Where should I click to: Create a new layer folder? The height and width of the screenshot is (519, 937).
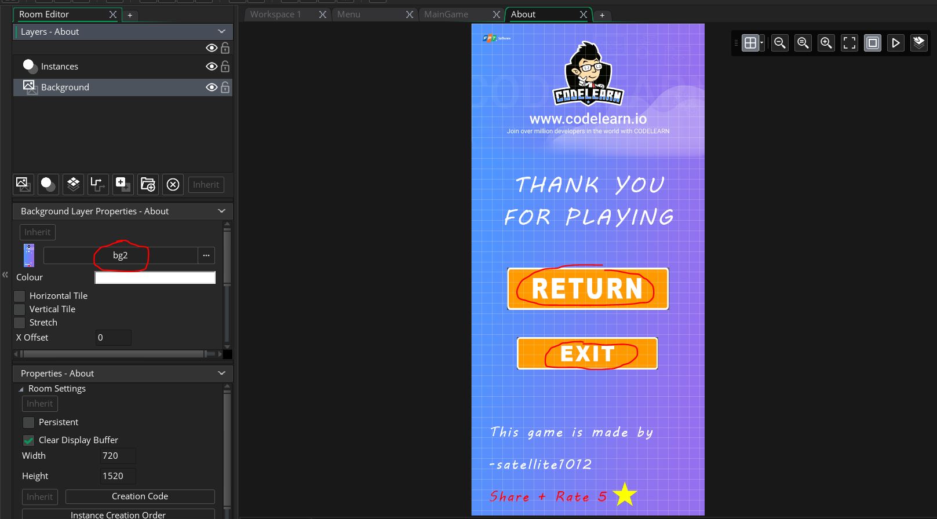coord(148,185)
